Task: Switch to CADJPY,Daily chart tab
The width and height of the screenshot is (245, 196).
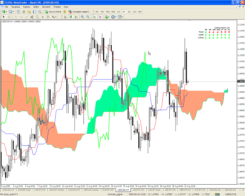Action: (x=154, y=190)
